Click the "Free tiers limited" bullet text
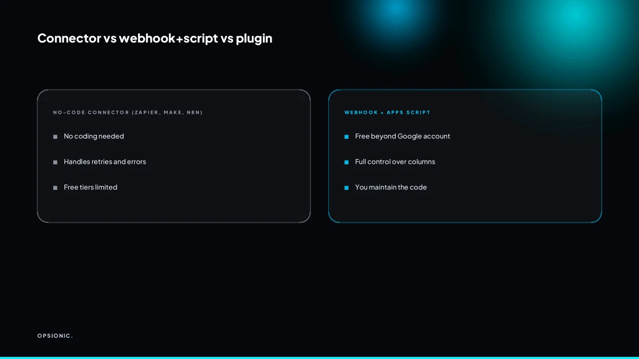This screenshot has width=639, height=359. point(91,187)
